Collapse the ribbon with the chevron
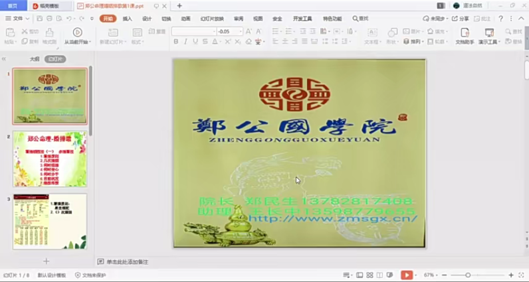This screenshot has height=282, width=529. [x=521, y=19]
